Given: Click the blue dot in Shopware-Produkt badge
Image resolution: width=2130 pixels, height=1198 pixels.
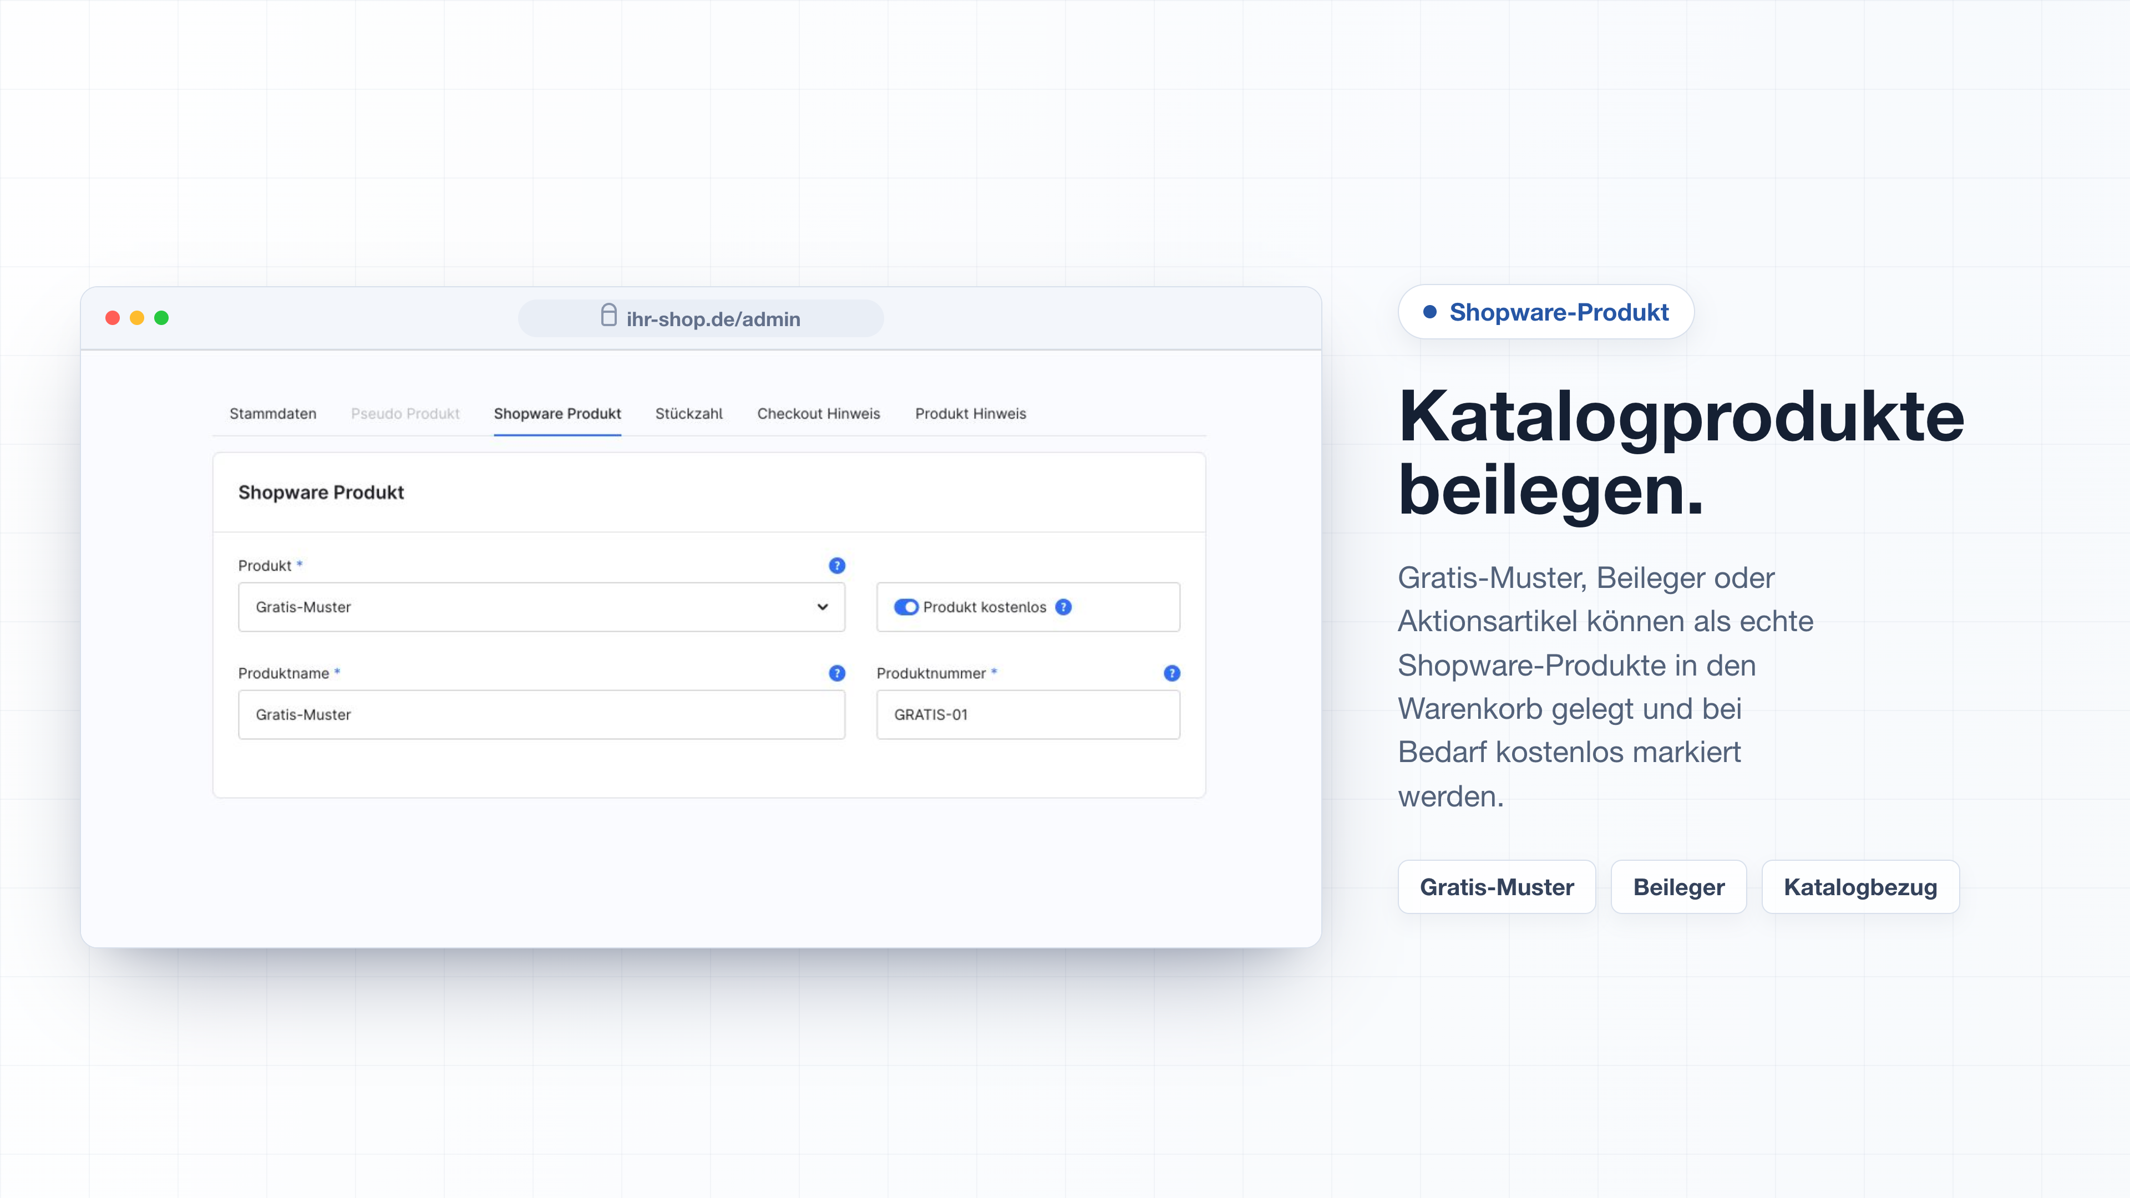Looking at the screenshot, I should [x=1429, y=312].
